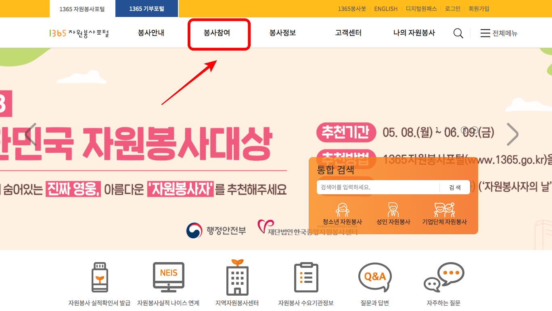552x311 pixels.
Task: Switch to 1365 자원봉사포털 tab
Action: click(x=82, y=9)
